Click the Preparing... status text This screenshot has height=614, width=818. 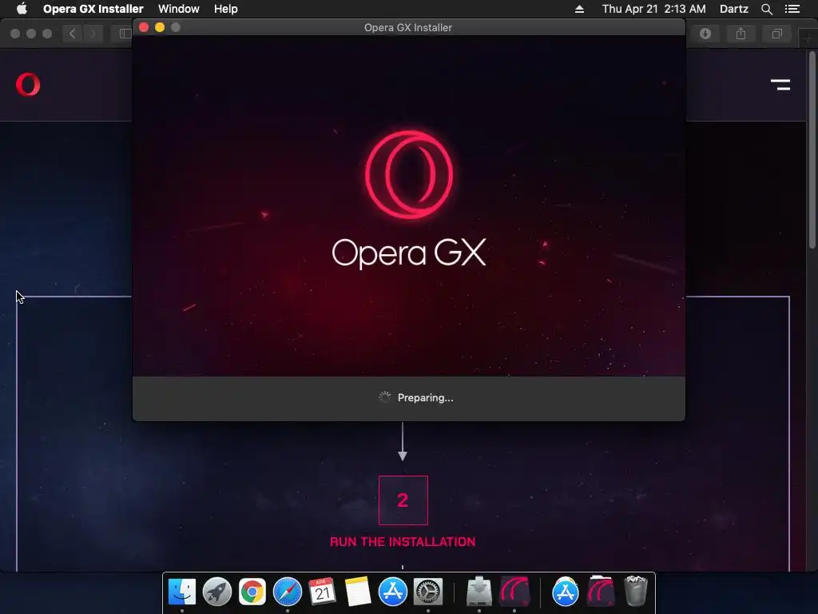point(425,398)
